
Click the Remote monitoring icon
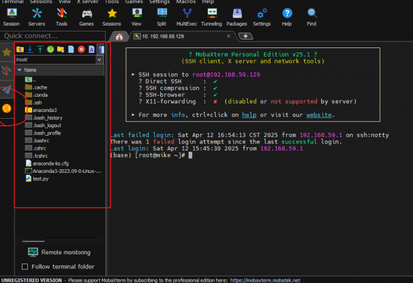click(33, 253)
